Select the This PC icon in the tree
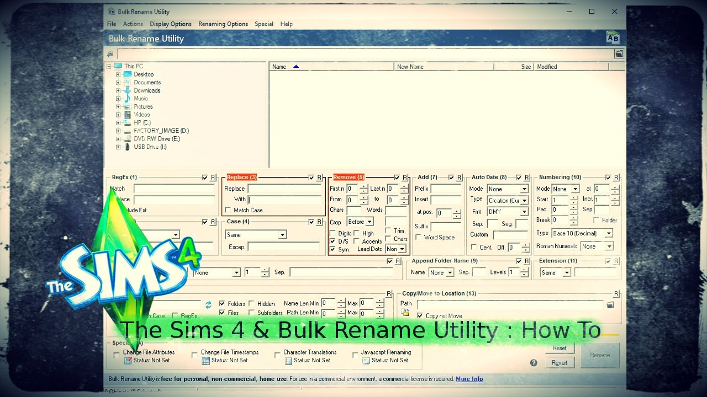The height and width of the screenshot is (397, 707). (x=118, y=66)
